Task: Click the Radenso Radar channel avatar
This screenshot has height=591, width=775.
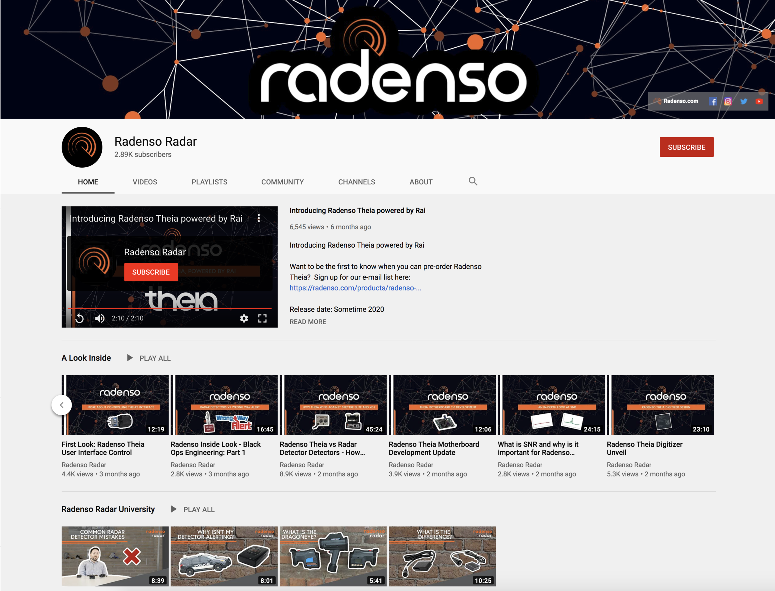Action: [82, 147]
